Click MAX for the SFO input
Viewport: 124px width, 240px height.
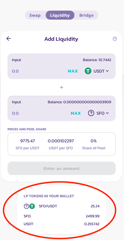pos(76,113)
